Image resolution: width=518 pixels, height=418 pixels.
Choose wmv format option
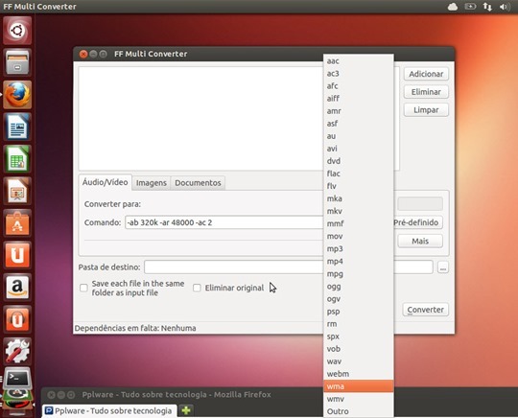coord(359,399)
